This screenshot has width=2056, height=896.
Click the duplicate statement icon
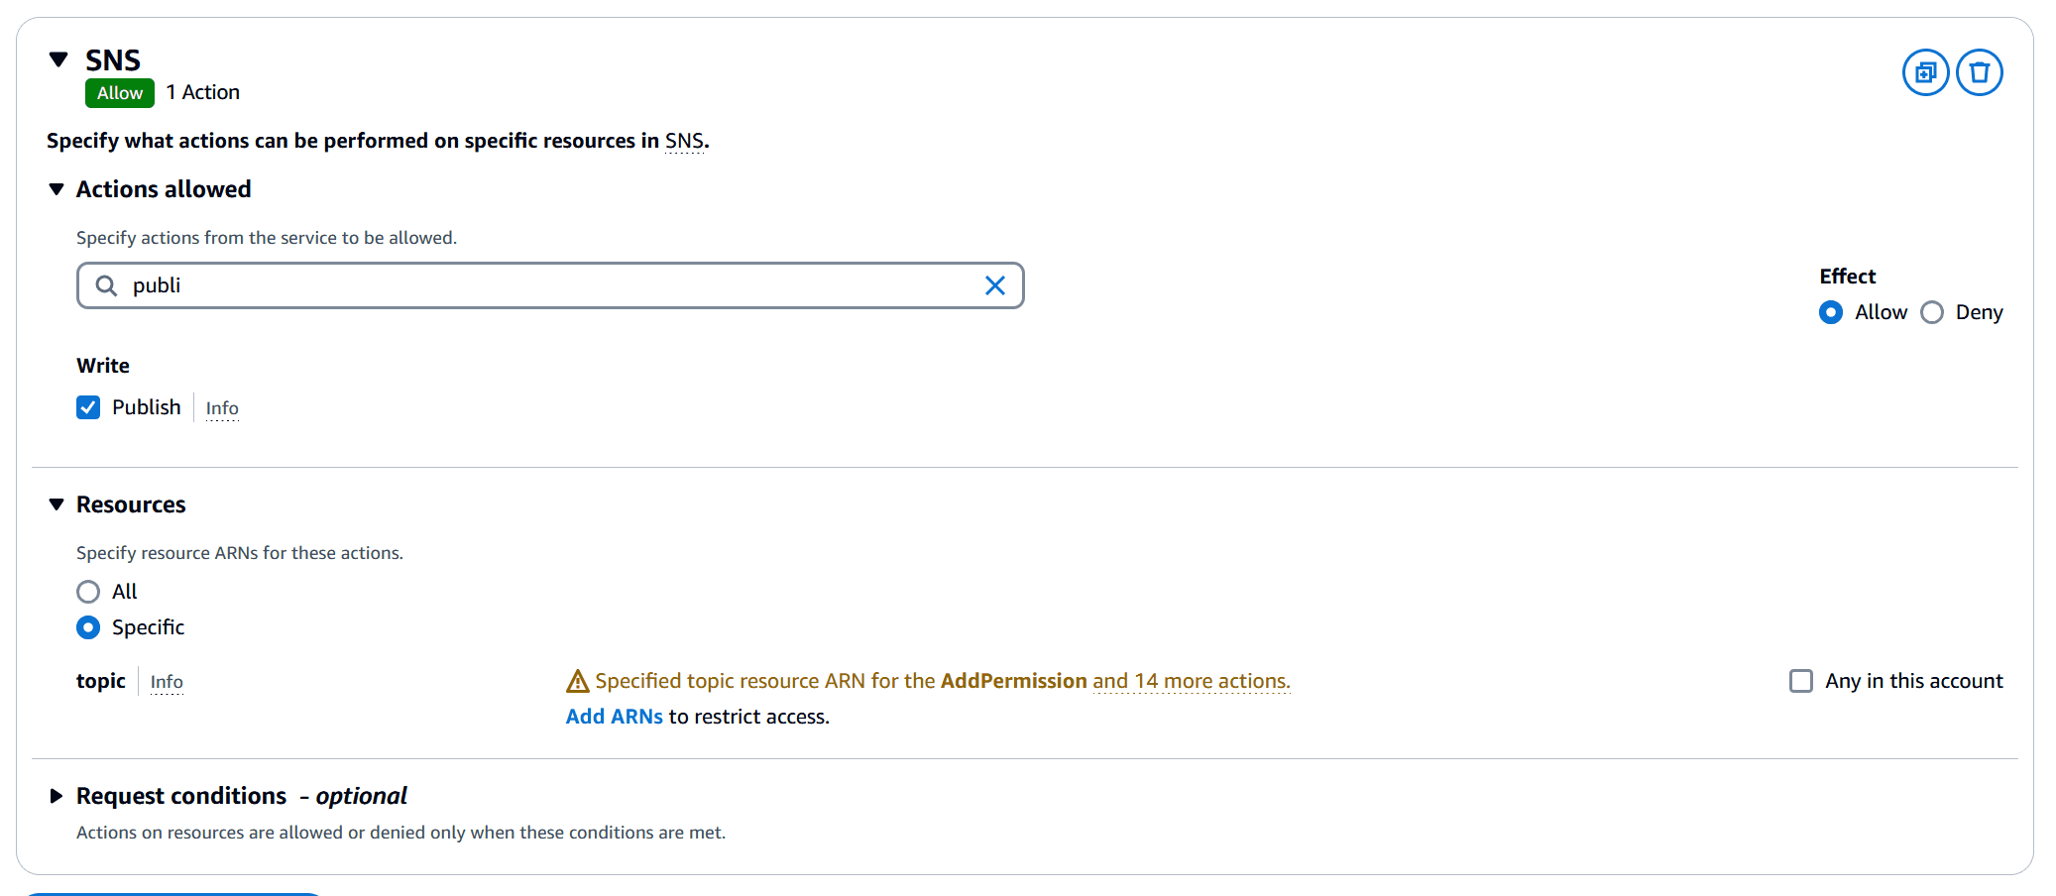point(1925,72)
